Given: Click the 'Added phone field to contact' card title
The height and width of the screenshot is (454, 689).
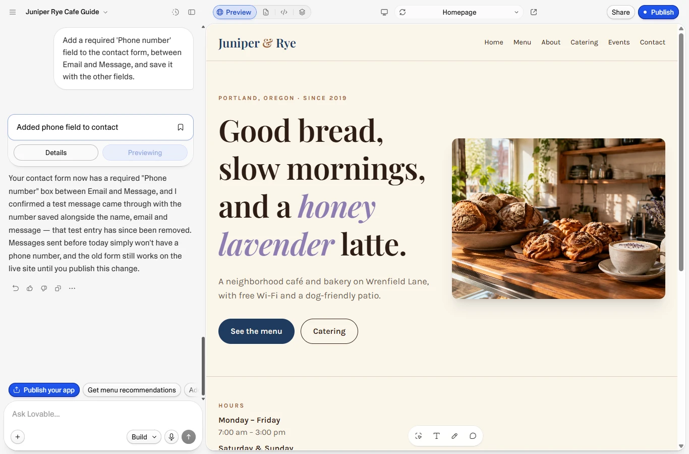Looking at the screenshot, I should (68, 127).
